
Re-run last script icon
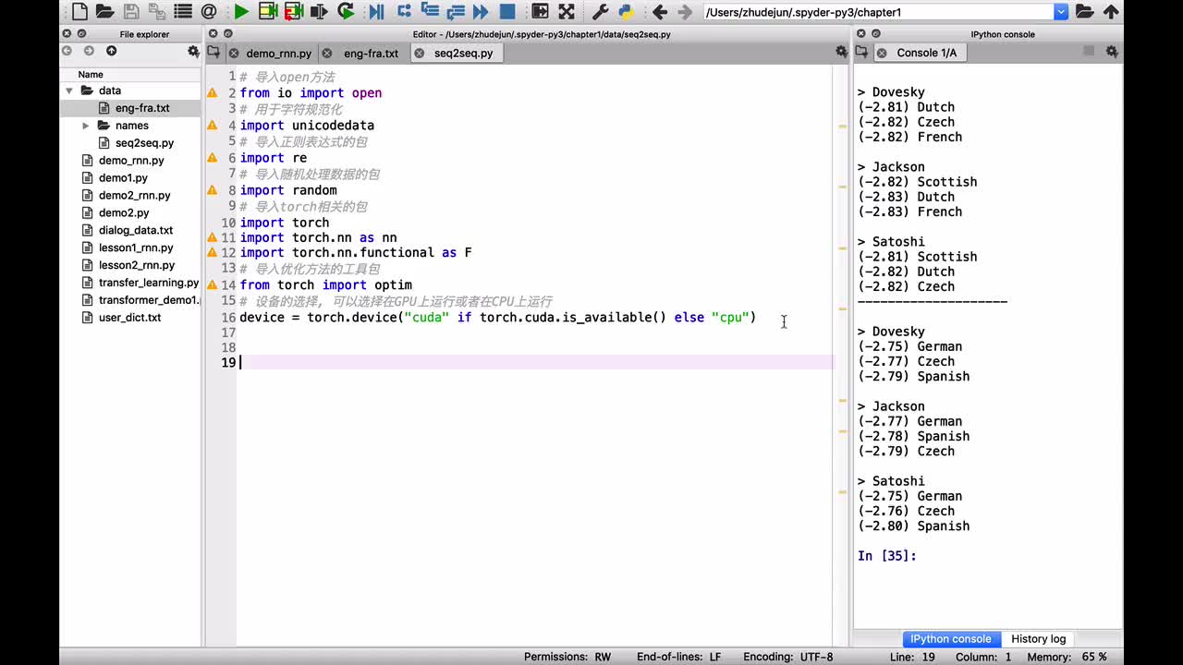click(346, 12)
